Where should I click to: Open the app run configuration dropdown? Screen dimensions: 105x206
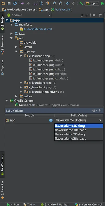[x=92, y=3]
